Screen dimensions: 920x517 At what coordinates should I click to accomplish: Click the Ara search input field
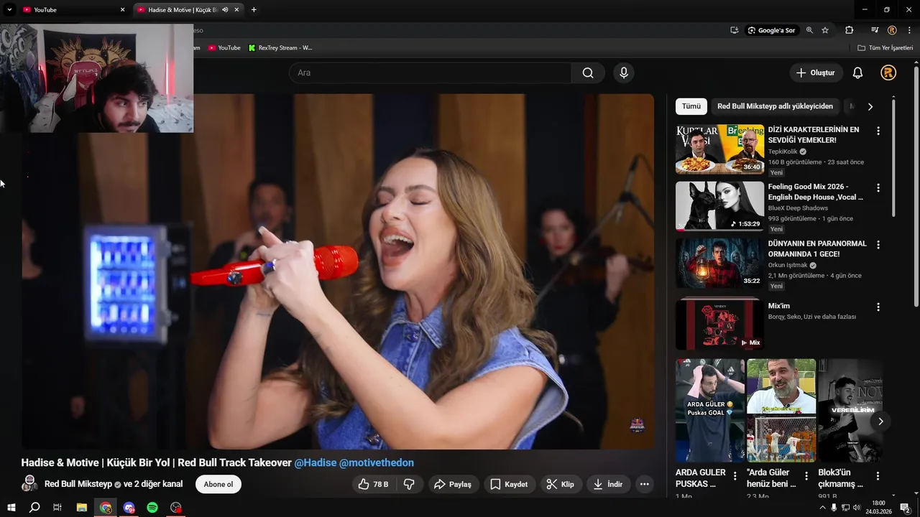click(430, 73)
